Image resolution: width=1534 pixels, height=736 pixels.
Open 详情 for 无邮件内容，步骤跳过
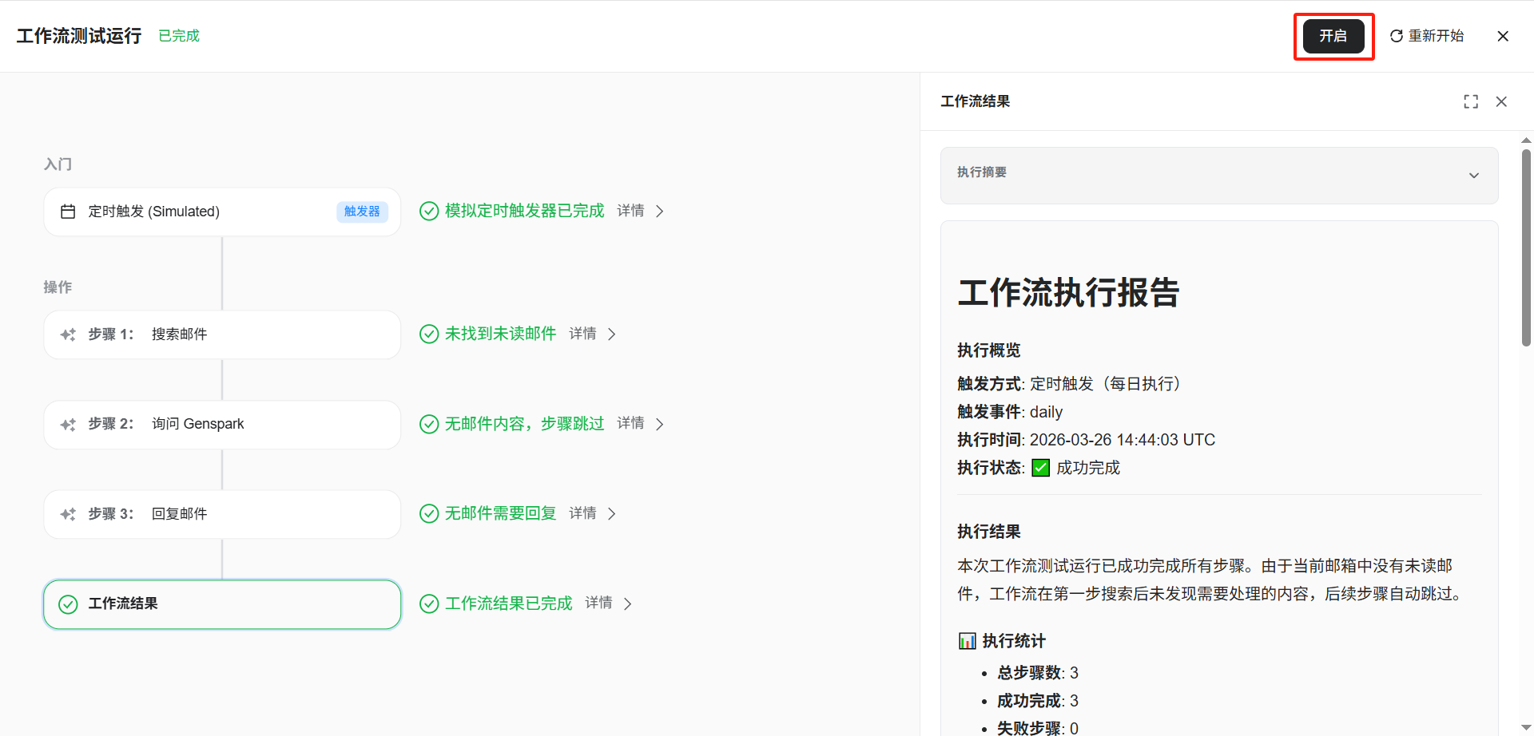point(640,423)
